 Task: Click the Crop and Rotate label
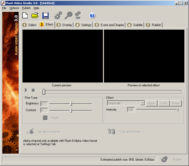pos(130,132)
